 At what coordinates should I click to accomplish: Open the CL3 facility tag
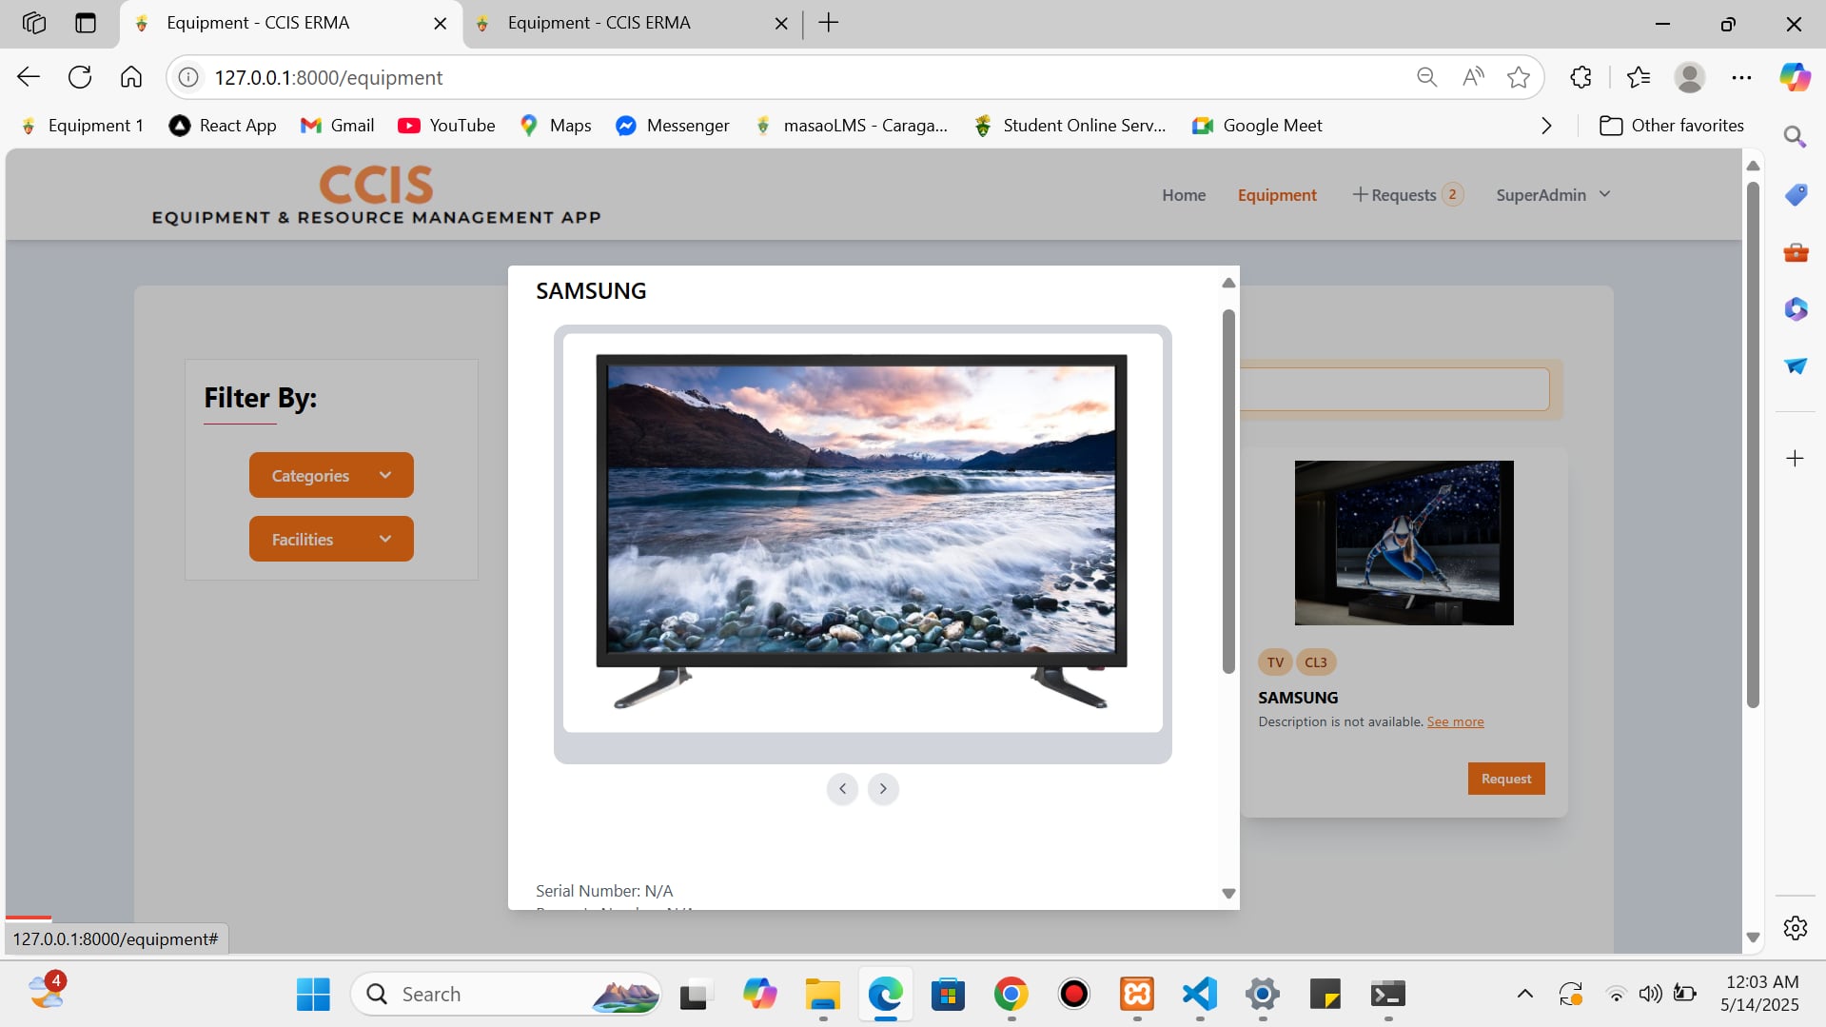point(1316,662)
